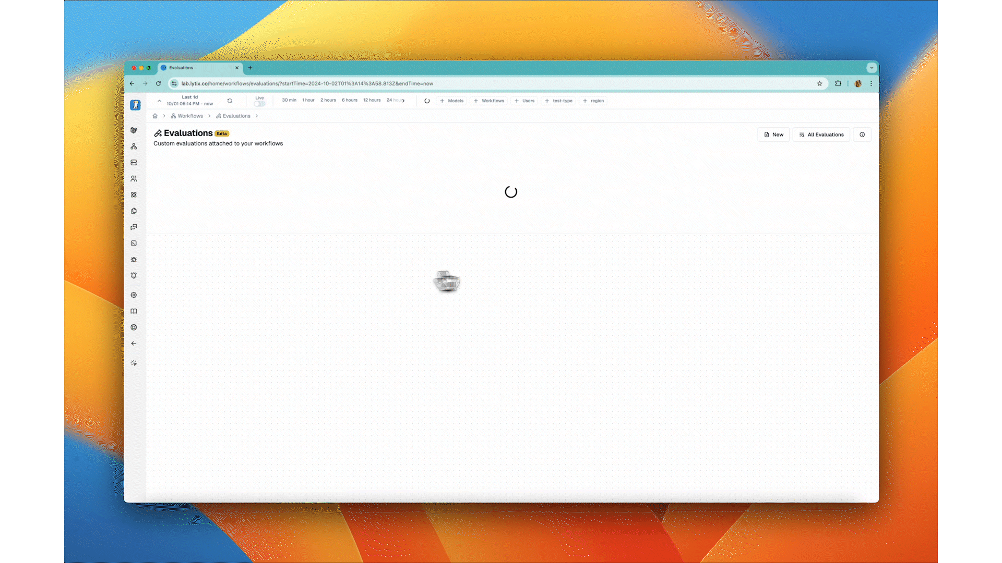Open the settings gear in sidebar
The width and height of the screenshot is (1002, 563).
tap(134, 295)
